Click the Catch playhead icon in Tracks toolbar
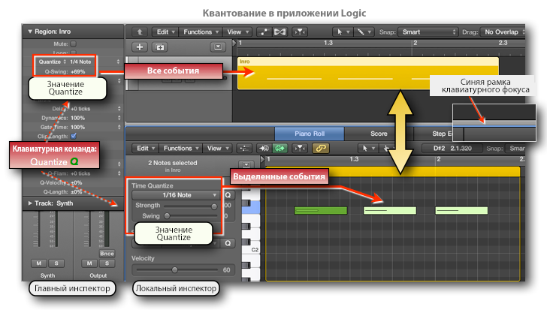This screenshot has height=310, width=547. click(x=300, y=32)
